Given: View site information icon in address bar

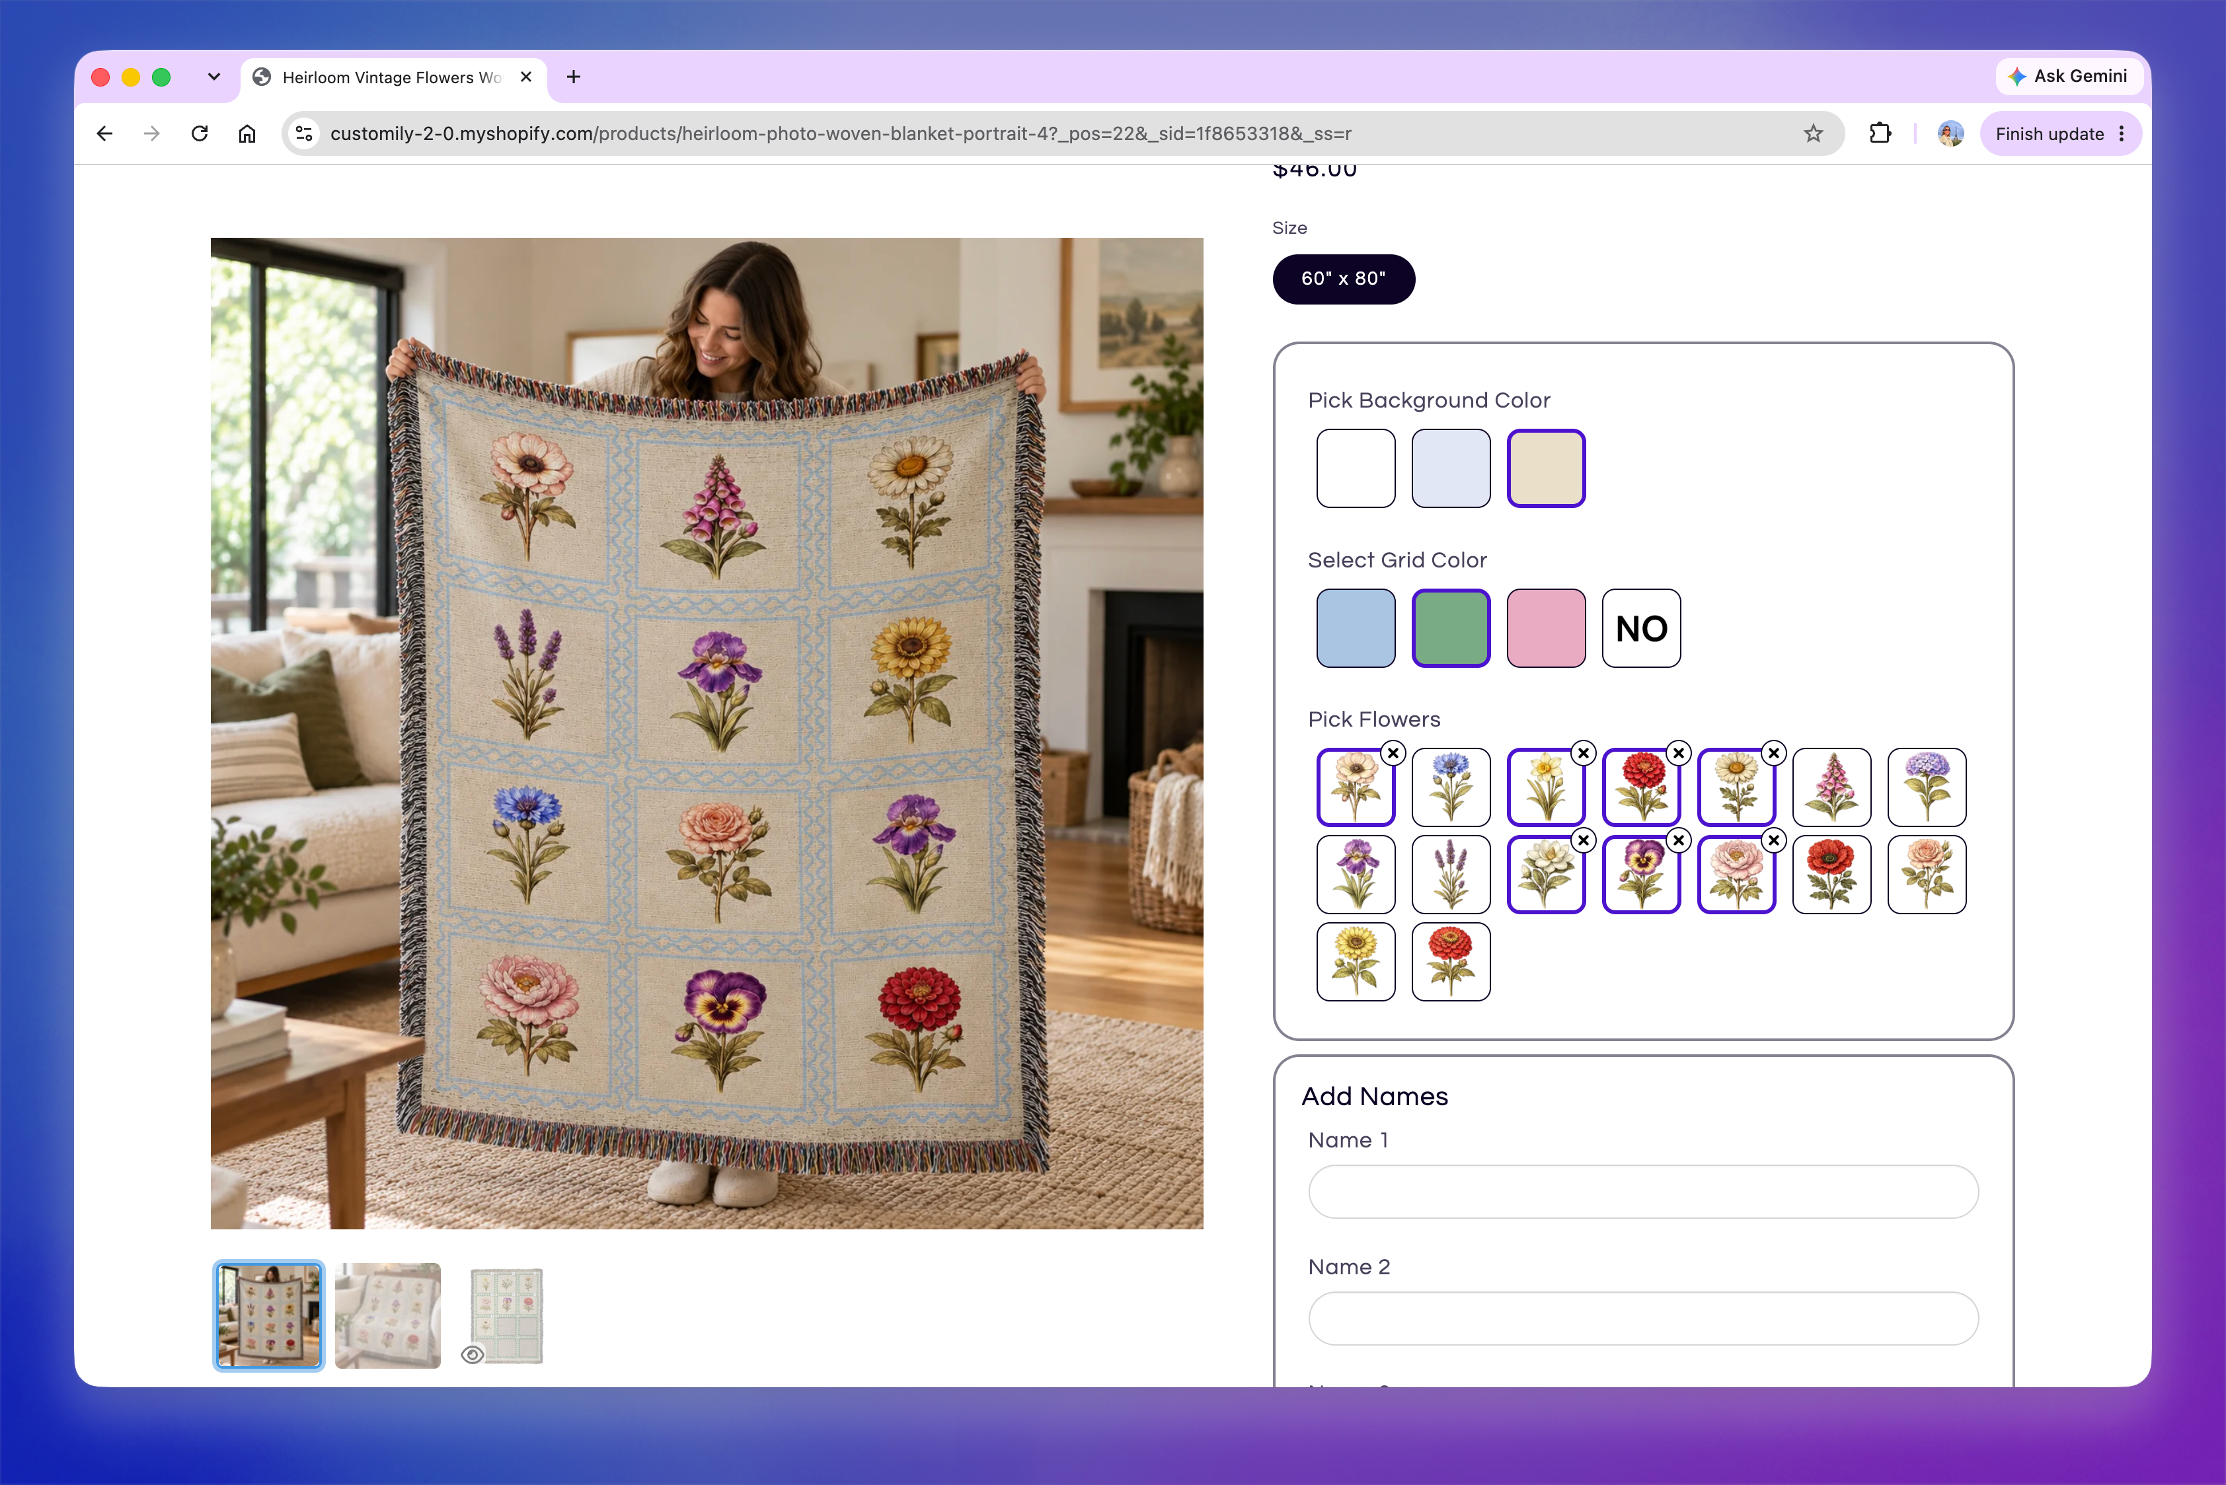Looking at the screenshot, I should coord(304,133).
